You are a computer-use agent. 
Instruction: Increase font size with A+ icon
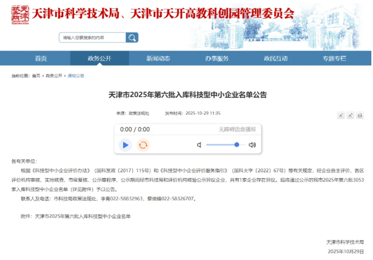350,115
